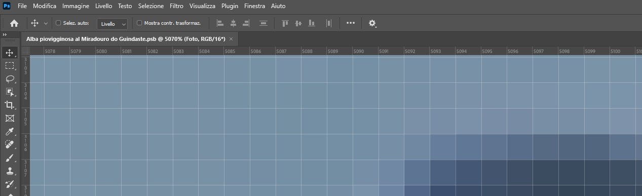Select the Eyedropper tool
Screen dimensions: 642x196
coord(10,131)
